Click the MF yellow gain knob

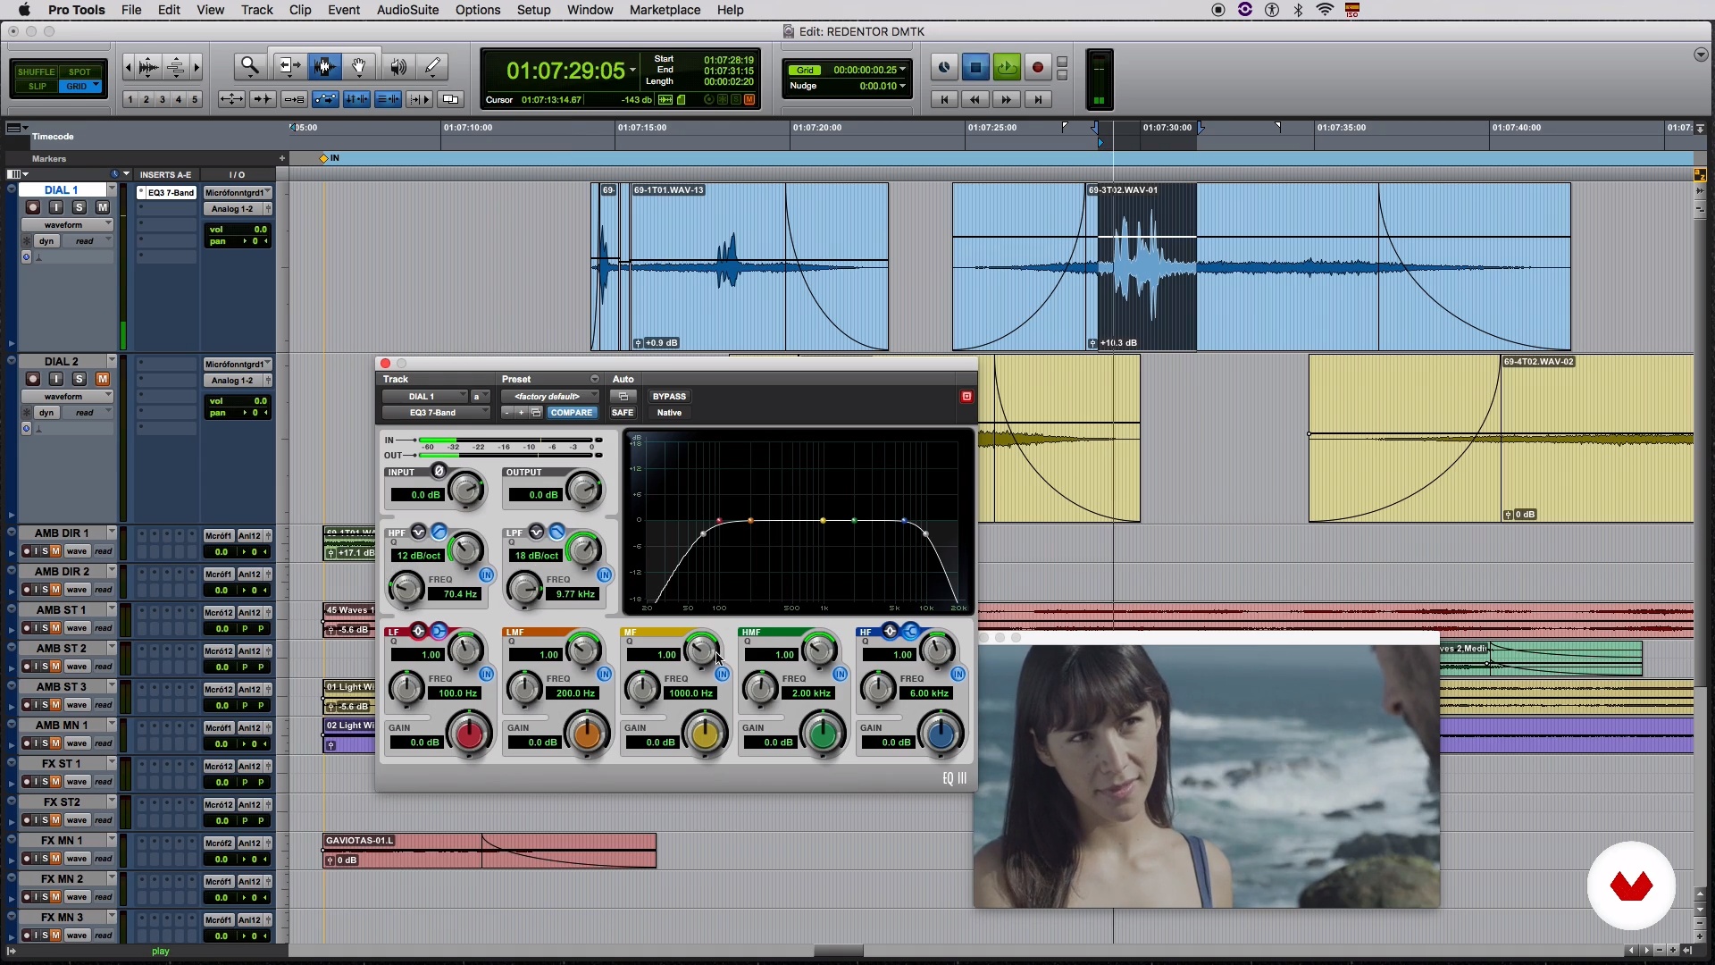[705, 734]
